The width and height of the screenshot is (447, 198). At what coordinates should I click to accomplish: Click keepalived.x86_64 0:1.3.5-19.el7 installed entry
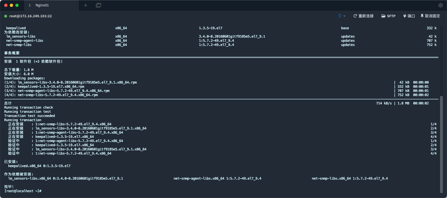coord(39,166)
